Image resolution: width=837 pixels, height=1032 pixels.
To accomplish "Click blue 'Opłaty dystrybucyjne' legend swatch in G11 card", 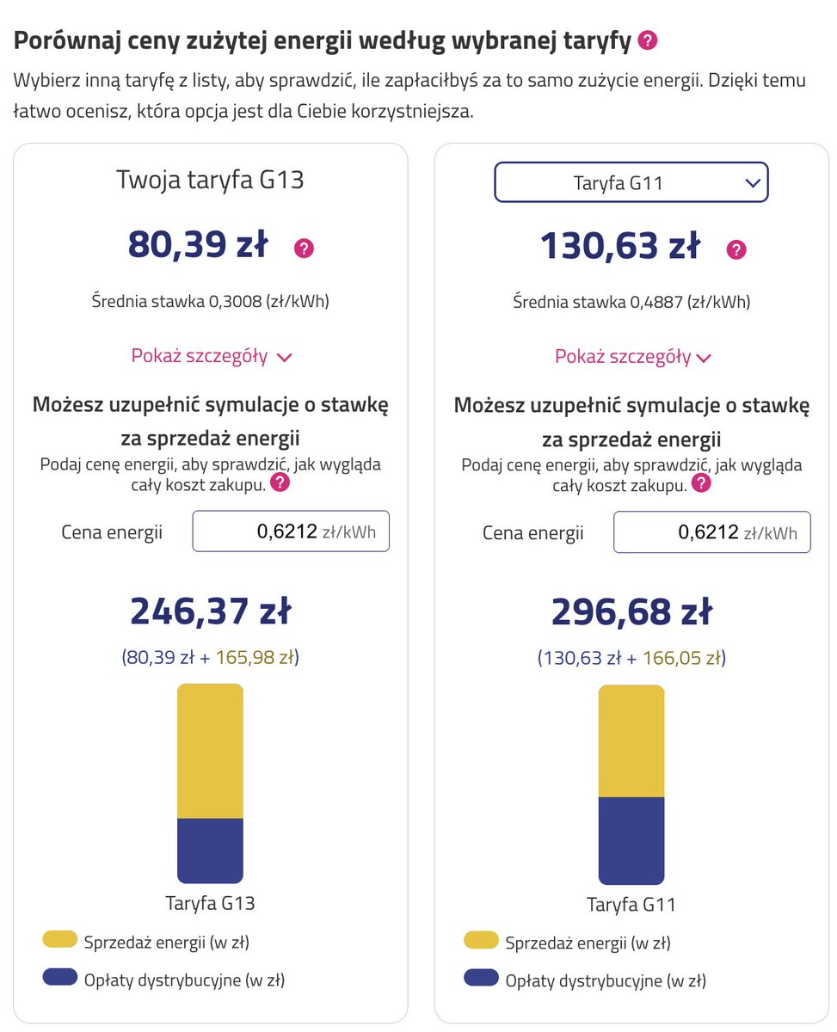I will click(x=481, y=978).
